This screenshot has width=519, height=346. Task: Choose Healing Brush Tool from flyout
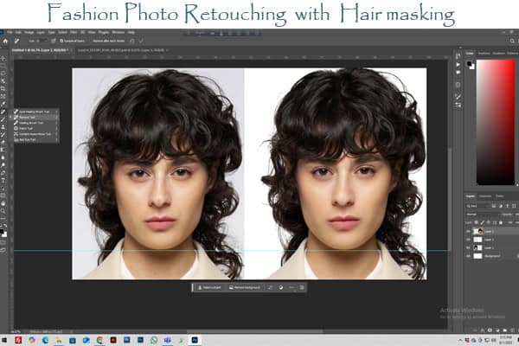pos(36,123)
